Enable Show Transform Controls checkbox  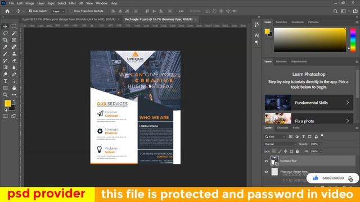click(71, 11)
